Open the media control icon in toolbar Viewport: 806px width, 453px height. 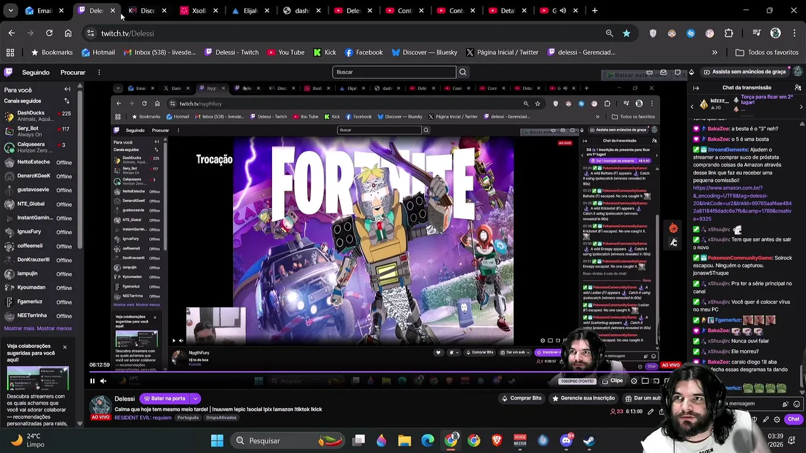(756, 33)
